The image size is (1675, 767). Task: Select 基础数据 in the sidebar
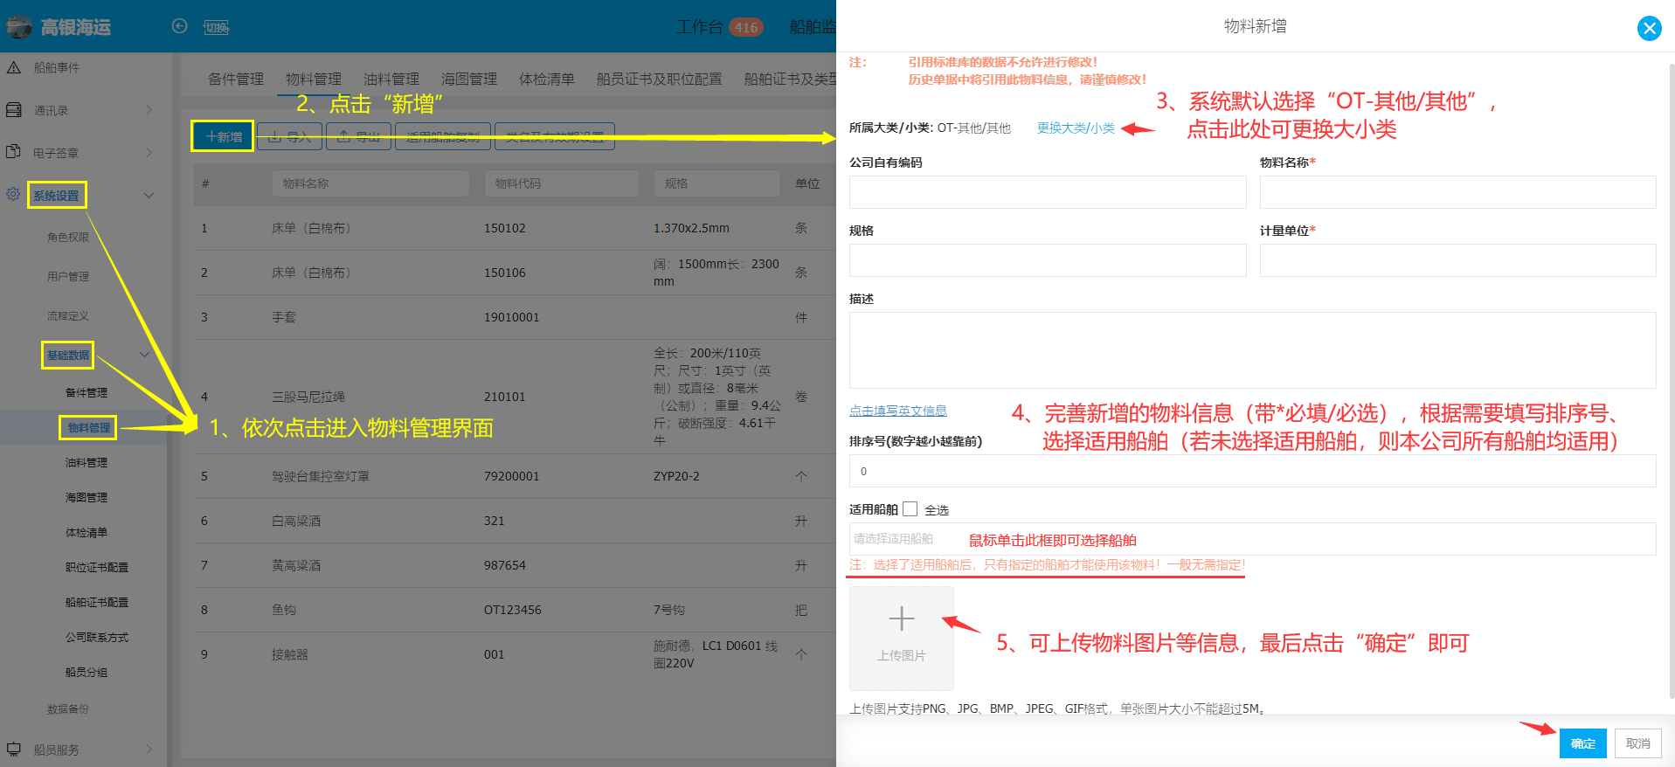point(68,356)
